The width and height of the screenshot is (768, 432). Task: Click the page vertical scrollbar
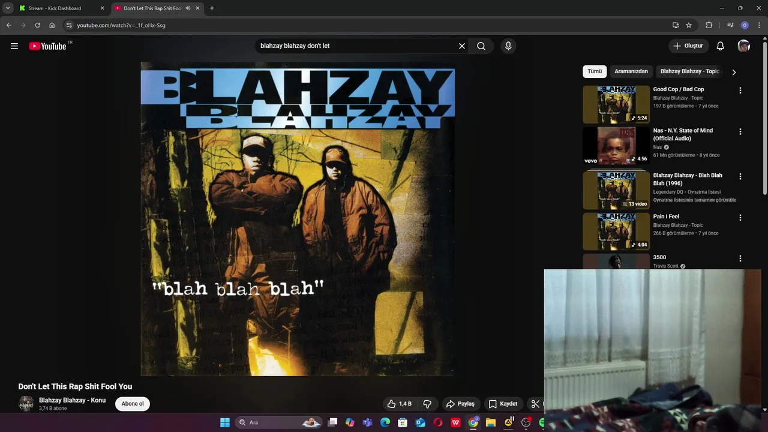pyautogui.click(x=764, y=117)
